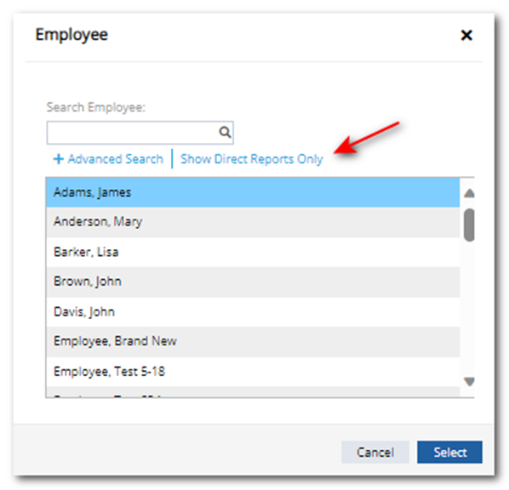Click the plus icon beside Advanced Search
Screen dimensions: 509x490
(x=59, y=159)
